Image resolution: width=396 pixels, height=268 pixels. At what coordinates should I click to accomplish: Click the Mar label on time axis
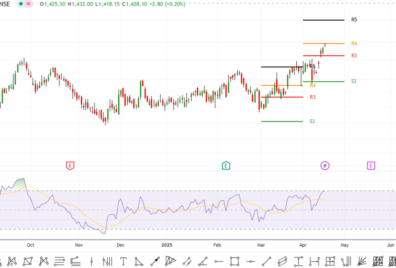coord(261,245)
